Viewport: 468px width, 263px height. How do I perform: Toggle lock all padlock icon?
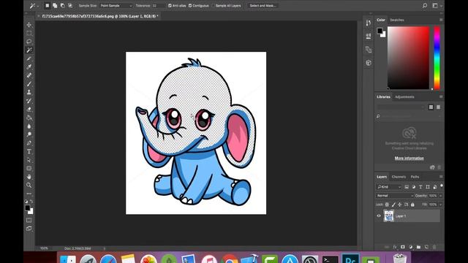(x=412, y=205)
